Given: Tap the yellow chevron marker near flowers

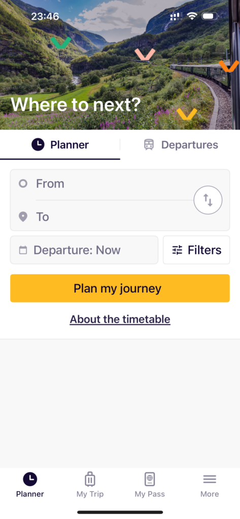Looking at the screenshot, I should [x=187, y=114].
